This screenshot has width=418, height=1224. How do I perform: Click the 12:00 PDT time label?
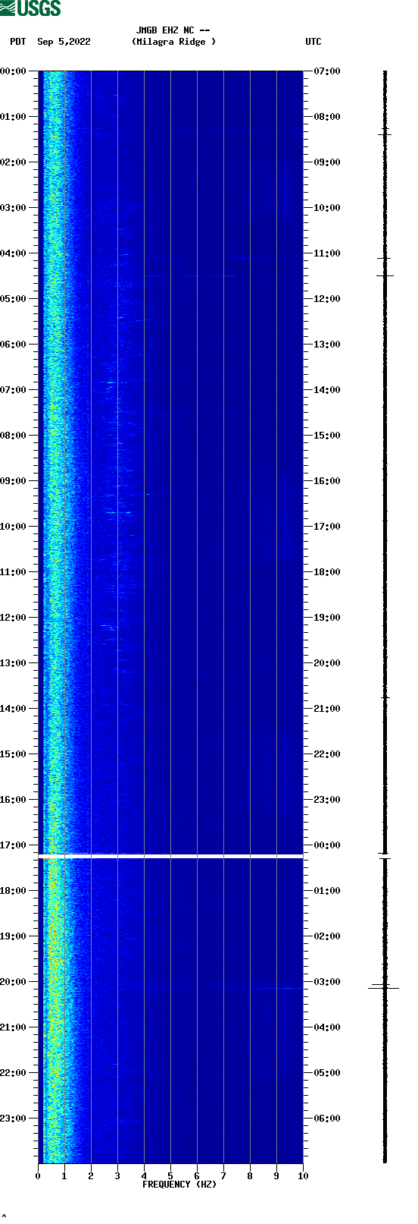point(14,618)
